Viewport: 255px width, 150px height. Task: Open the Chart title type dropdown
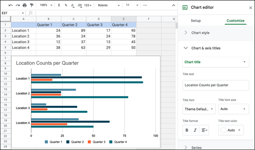216,62
